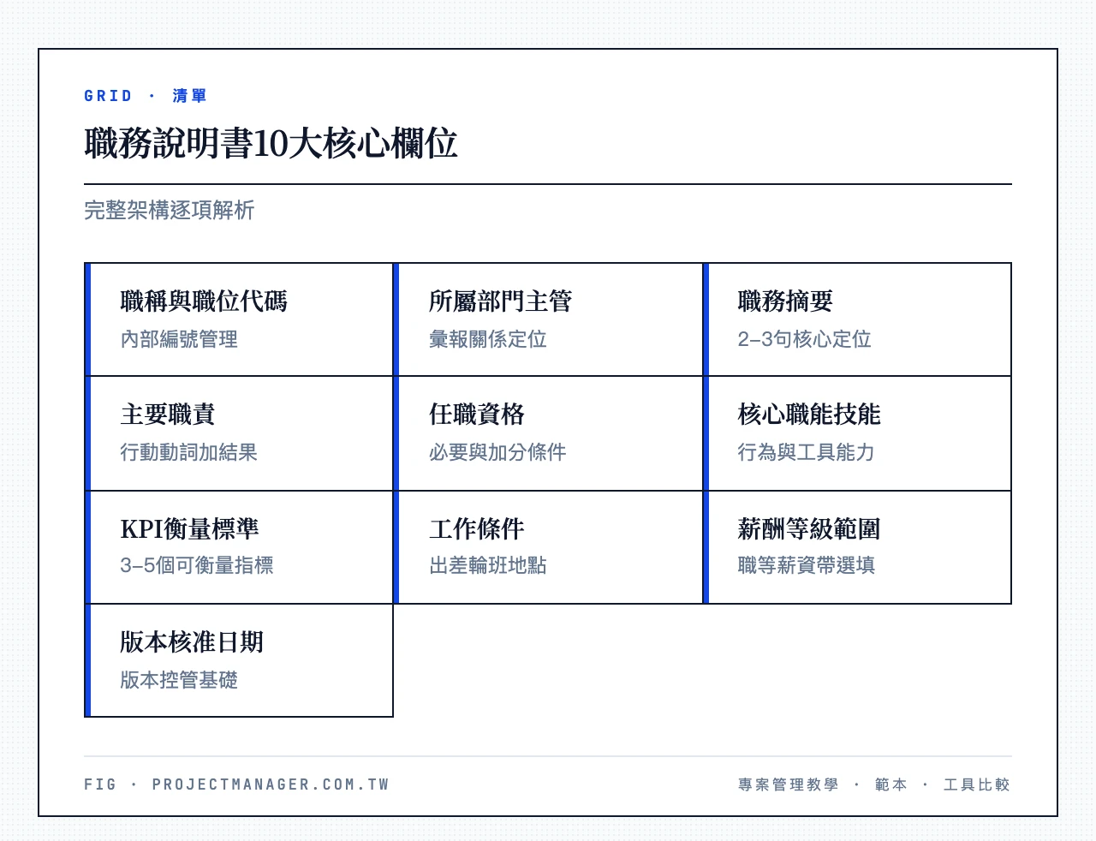Viewport: 1096px width, 841px height.
Task: Click the title 職務說明書10大核心欄位
Action: tap(271, 143)
